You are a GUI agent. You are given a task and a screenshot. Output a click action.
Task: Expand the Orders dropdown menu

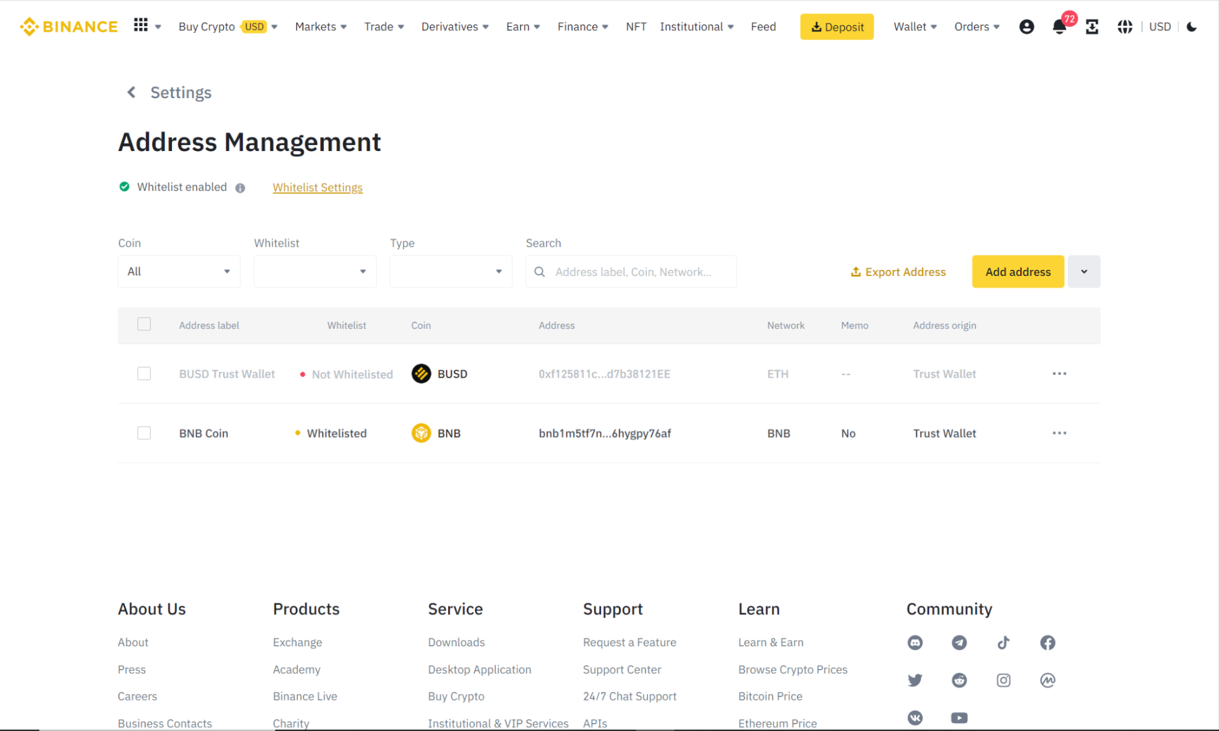click(977, 27)
